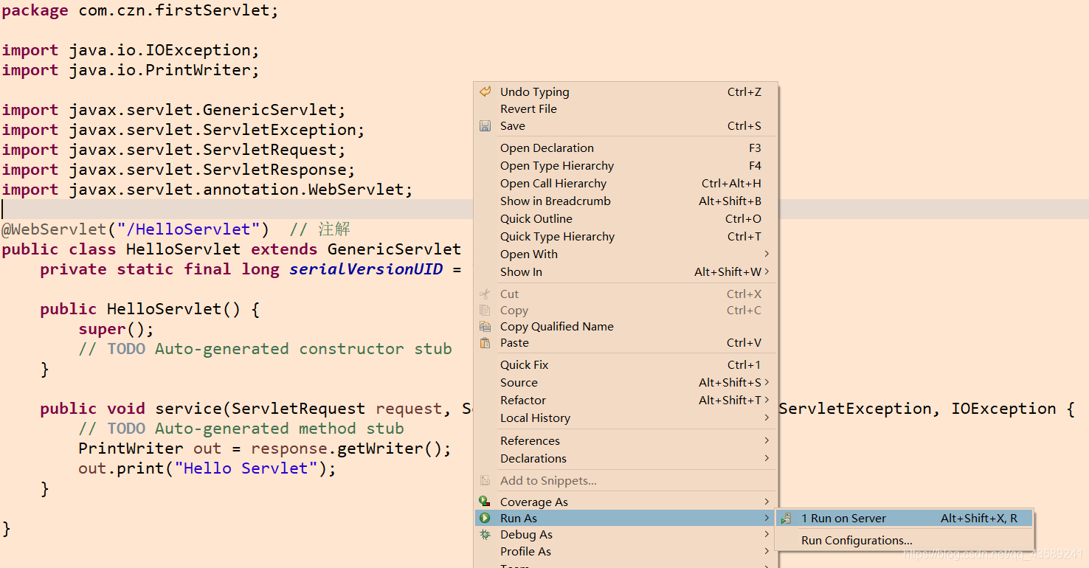Click the import java.io.PrintWriter line

[x=131, y=71]
